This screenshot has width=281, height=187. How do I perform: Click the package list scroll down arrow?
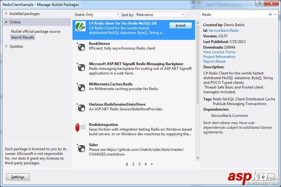coord(198,158)
